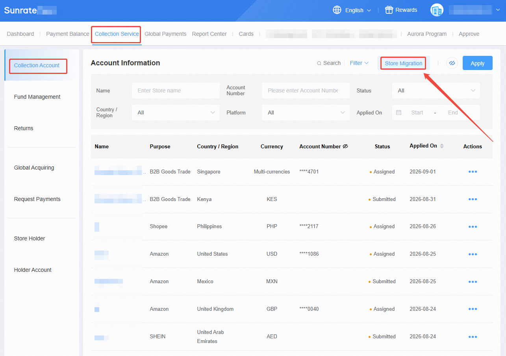The width and height of the screenshot is (506, 356).
Task: Collapse the Filter panel
Action: pyautogui.click(x=359, y=63)
